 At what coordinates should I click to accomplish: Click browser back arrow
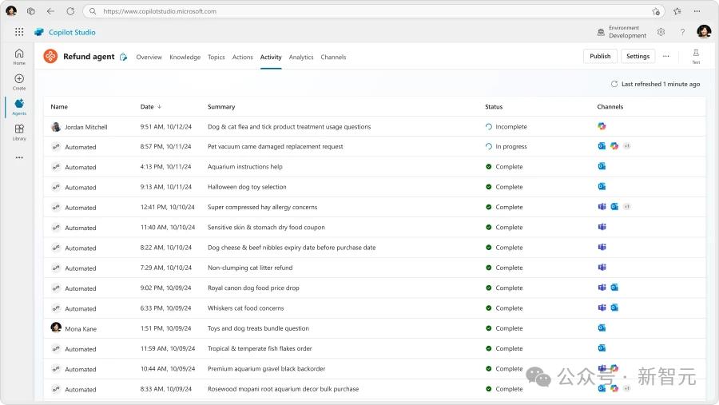point(50,11)
